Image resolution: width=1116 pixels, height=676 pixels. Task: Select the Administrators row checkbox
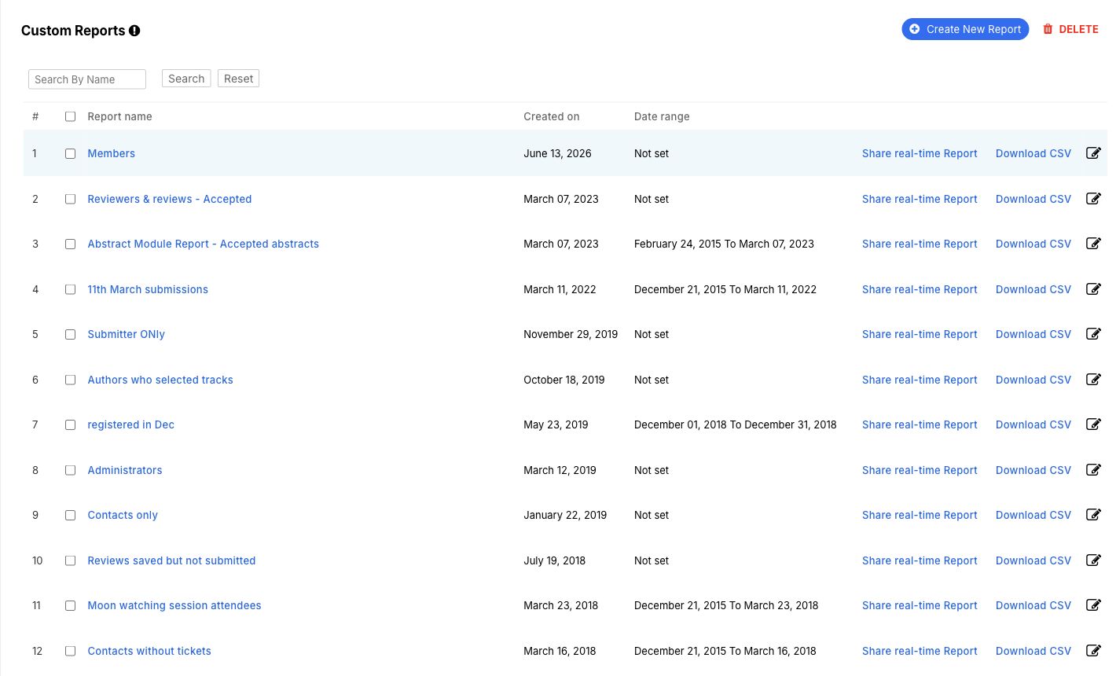click(70, 471)
